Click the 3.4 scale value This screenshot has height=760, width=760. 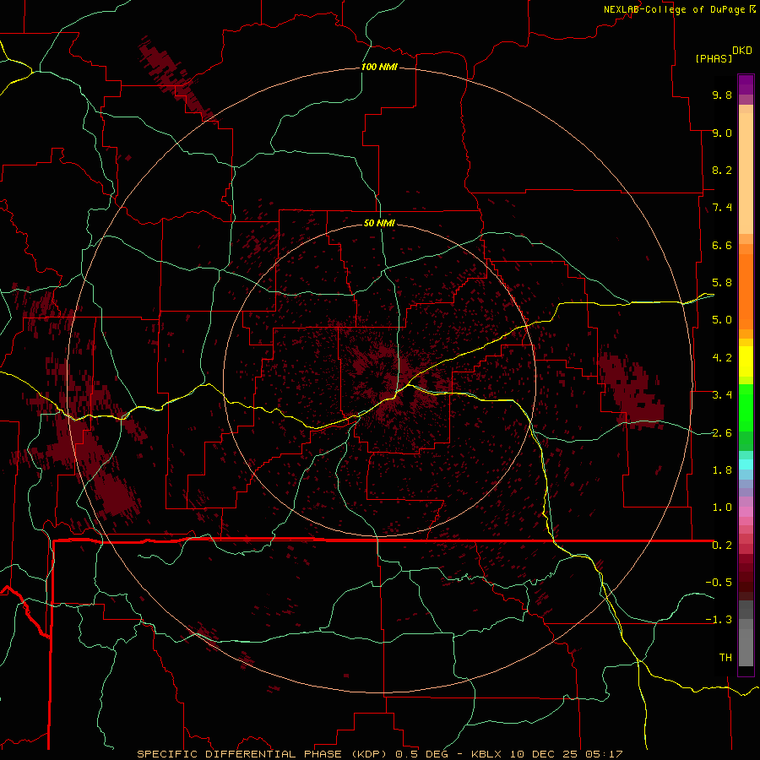(x=722, y=395)
